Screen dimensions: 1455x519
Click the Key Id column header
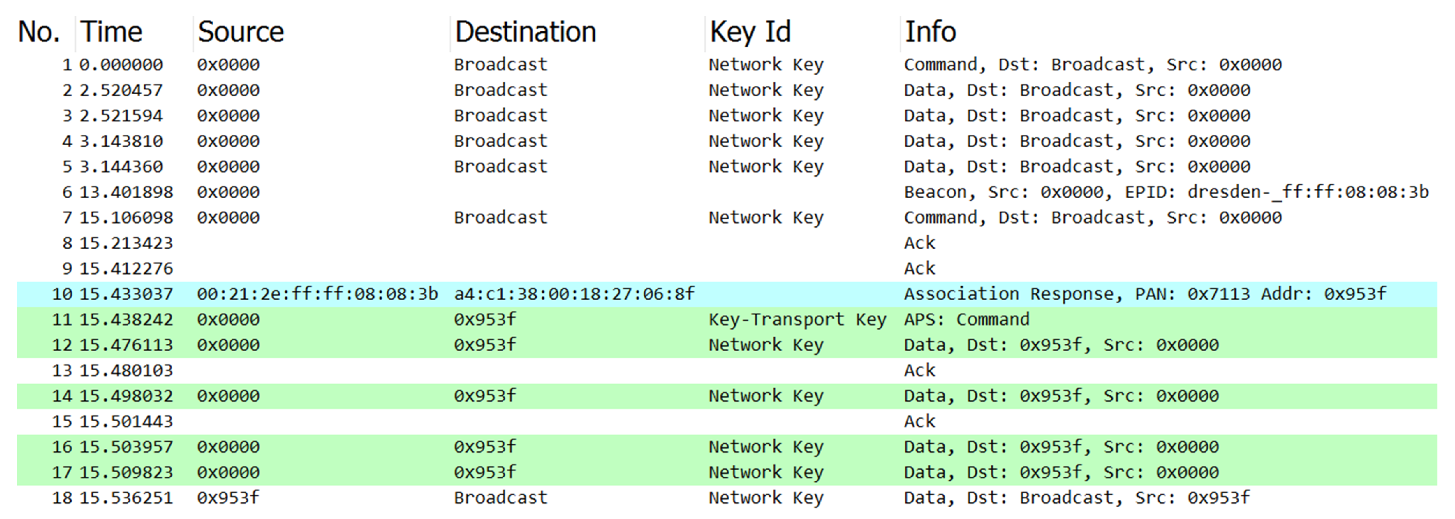point(750,32)
